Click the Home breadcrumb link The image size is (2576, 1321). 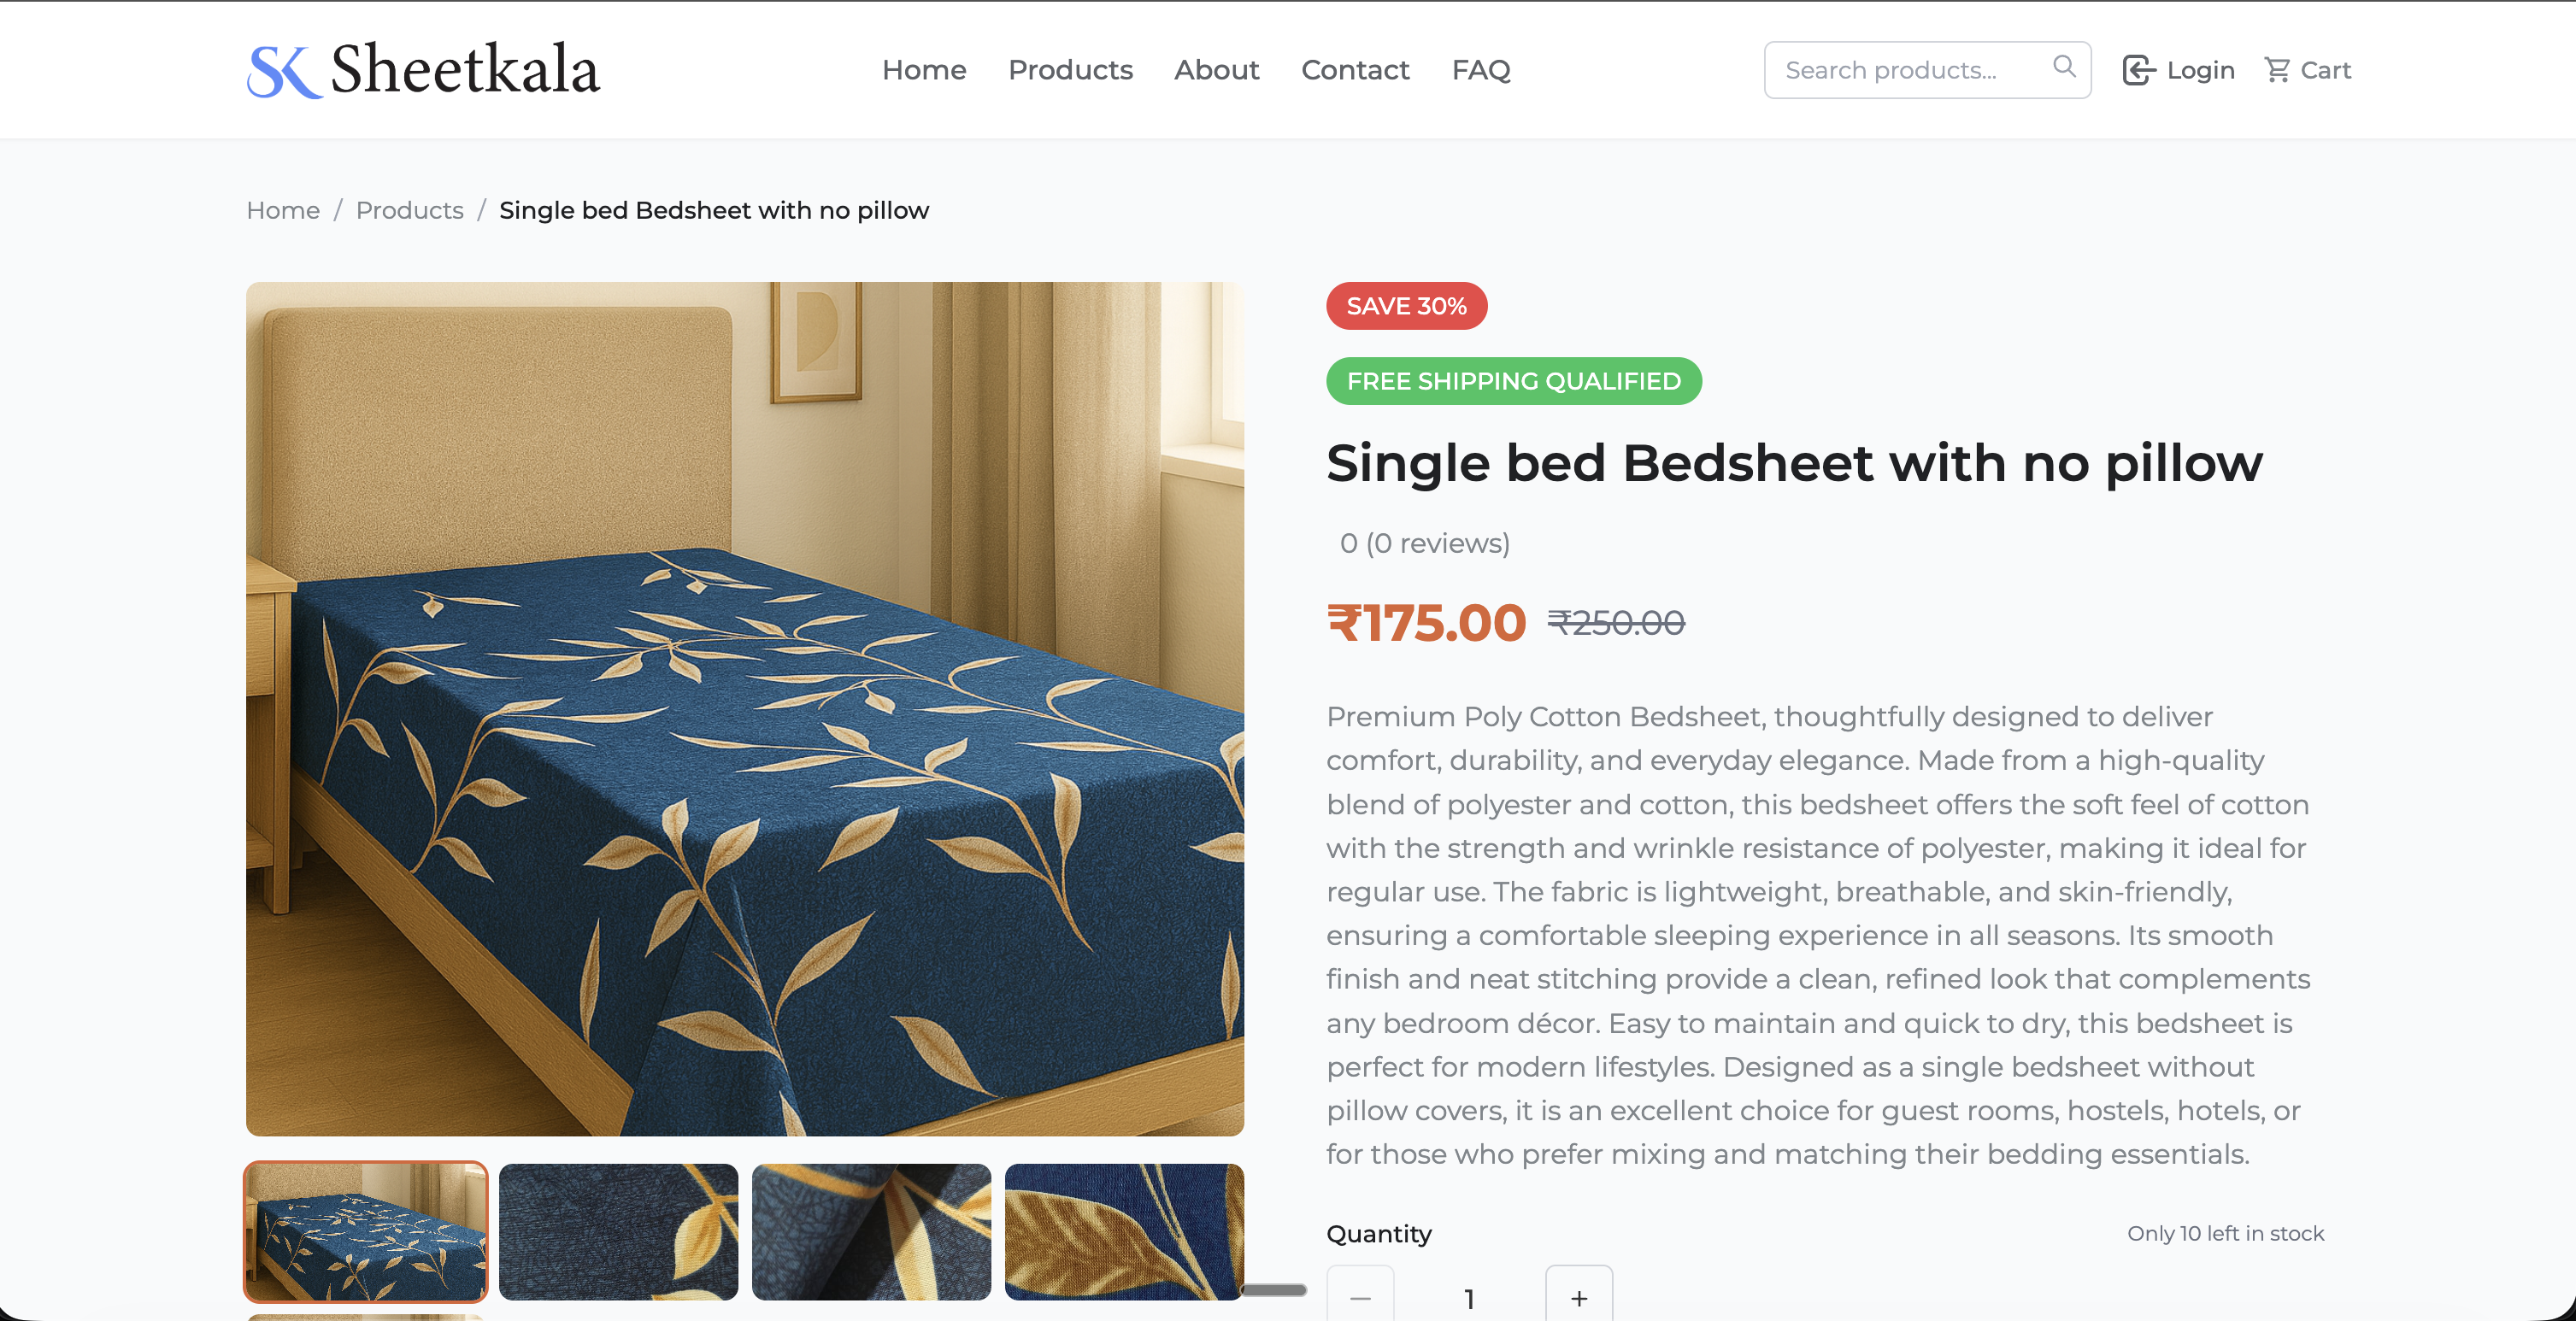[x=283, y=210]
